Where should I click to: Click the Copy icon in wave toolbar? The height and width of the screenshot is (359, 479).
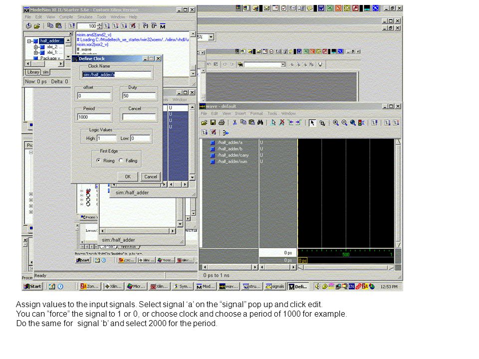(x=243, y=123)
